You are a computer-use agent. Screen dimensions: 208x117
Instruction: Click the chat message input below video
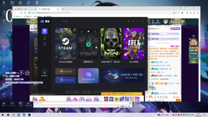[81, 103]
